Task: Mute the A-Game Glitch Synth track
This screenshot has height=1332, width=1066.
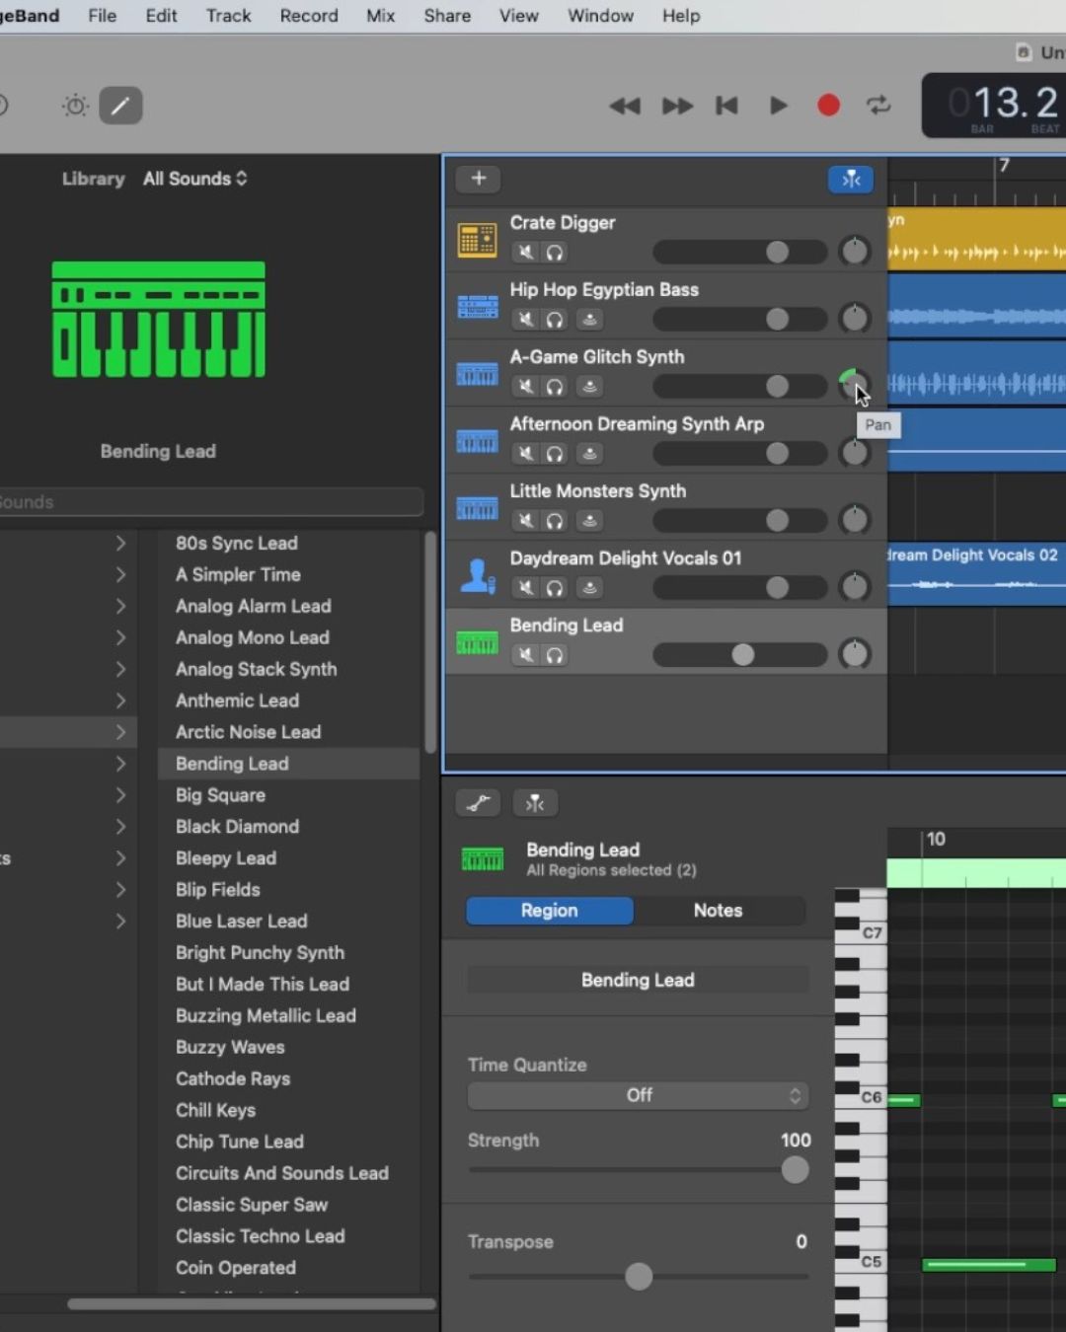Action: pos(526,387)
